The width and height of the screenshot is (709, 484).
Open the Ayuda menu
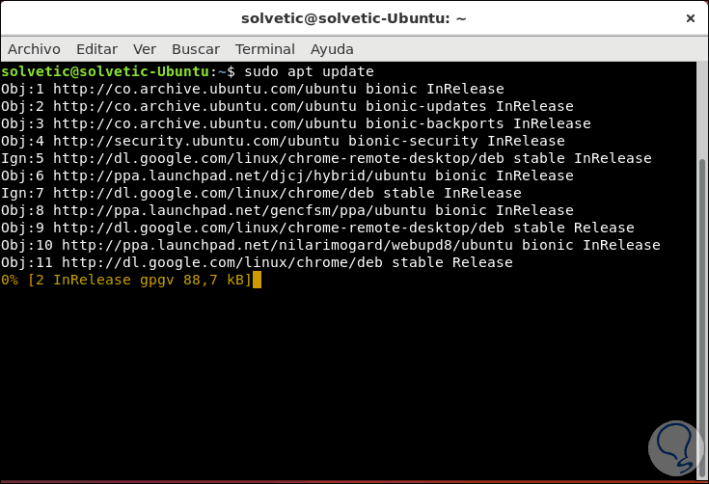point(332,49)
